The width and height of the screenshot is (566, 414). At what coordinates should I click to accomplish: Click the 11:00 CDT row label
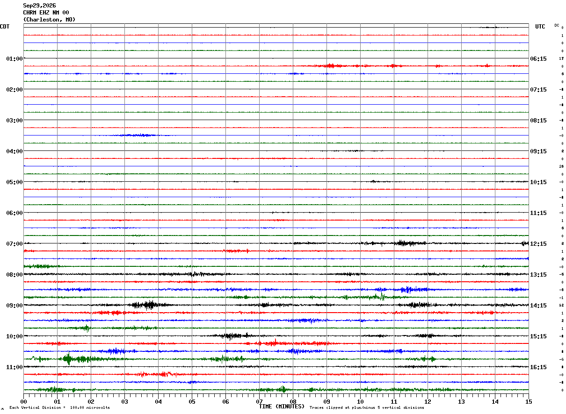[15, 367]
